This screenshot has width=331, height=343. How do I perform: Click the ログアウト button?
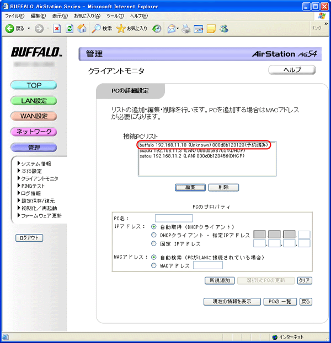(29, 238)
